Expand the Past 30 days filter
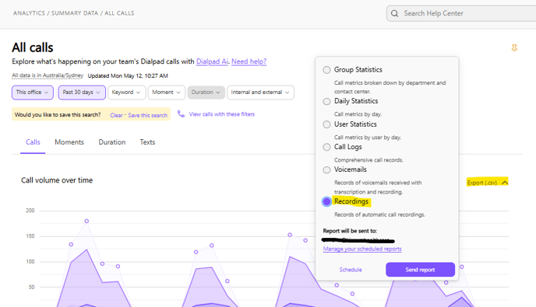The width and height of the screenshot is (536, 307). point(82,92)
